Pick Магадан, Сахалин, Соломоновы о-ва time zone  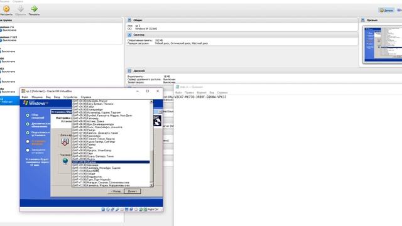pos(111,183)
